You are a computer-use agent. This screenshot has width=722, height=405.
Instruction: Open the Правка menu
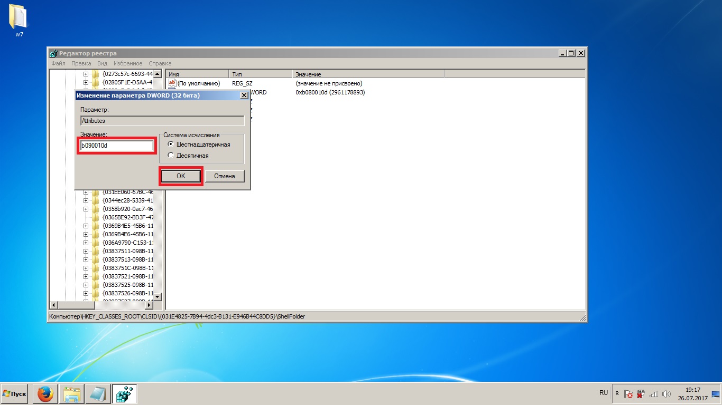pos(81,63)
